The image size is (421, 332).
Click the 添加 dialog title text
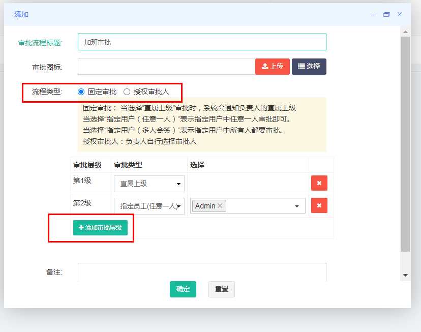click(21, 15)
